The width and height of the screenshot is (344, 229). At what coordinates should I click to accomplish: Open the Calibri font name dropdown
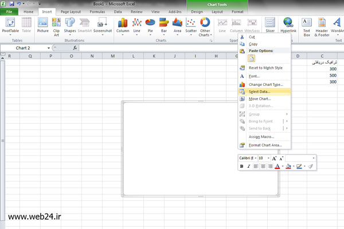pos(256,158)
